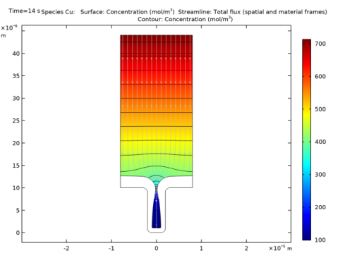Click the 200 legend value
345x260 pixels.
(320, 207)
